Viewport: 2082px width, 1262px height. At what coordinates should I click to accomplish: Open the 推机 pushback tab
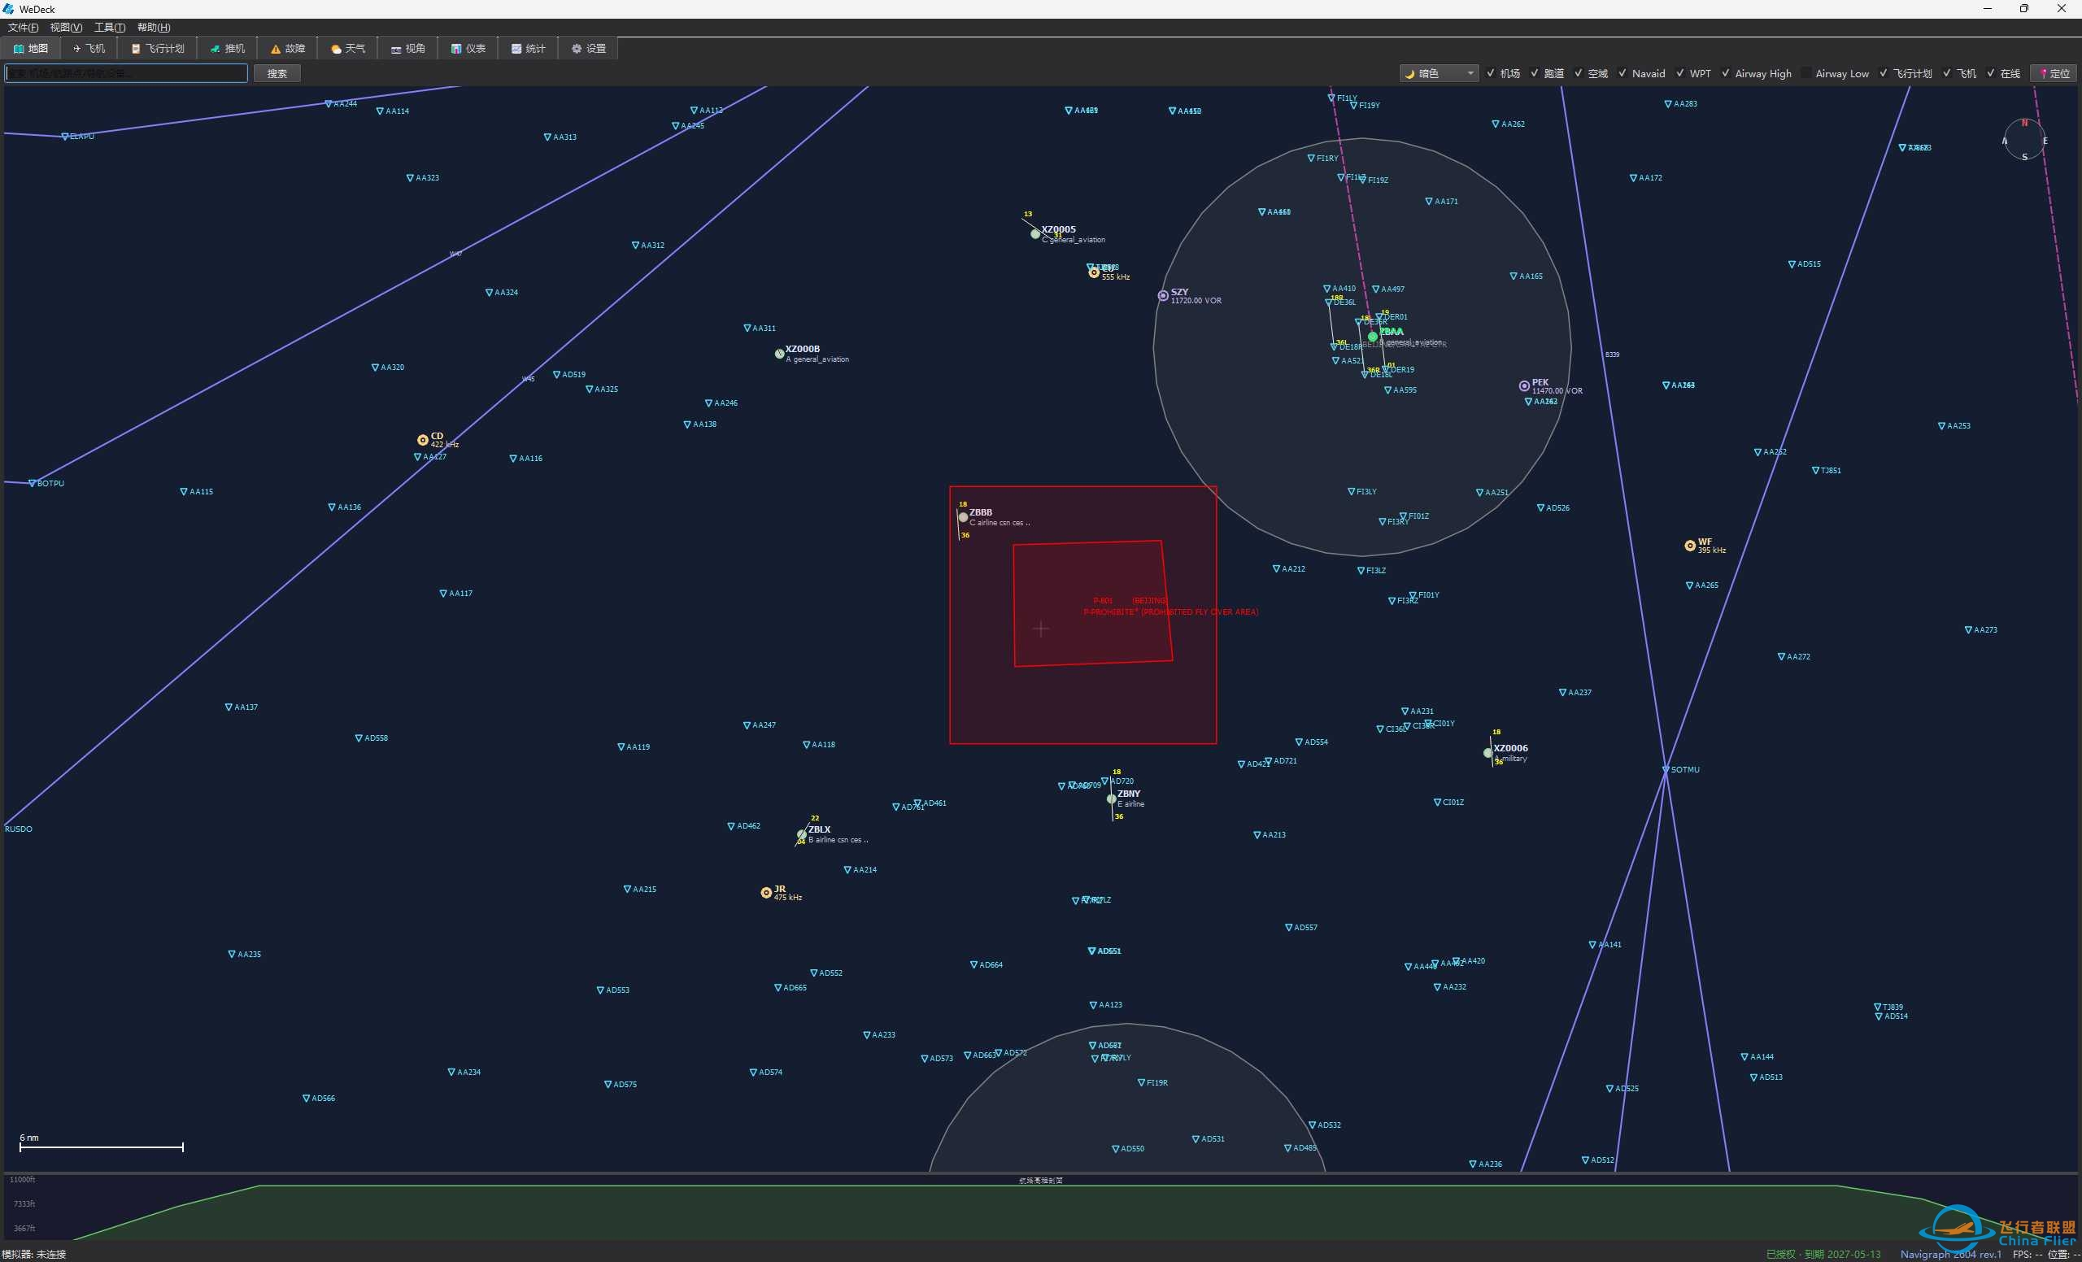tap(227, 48)
